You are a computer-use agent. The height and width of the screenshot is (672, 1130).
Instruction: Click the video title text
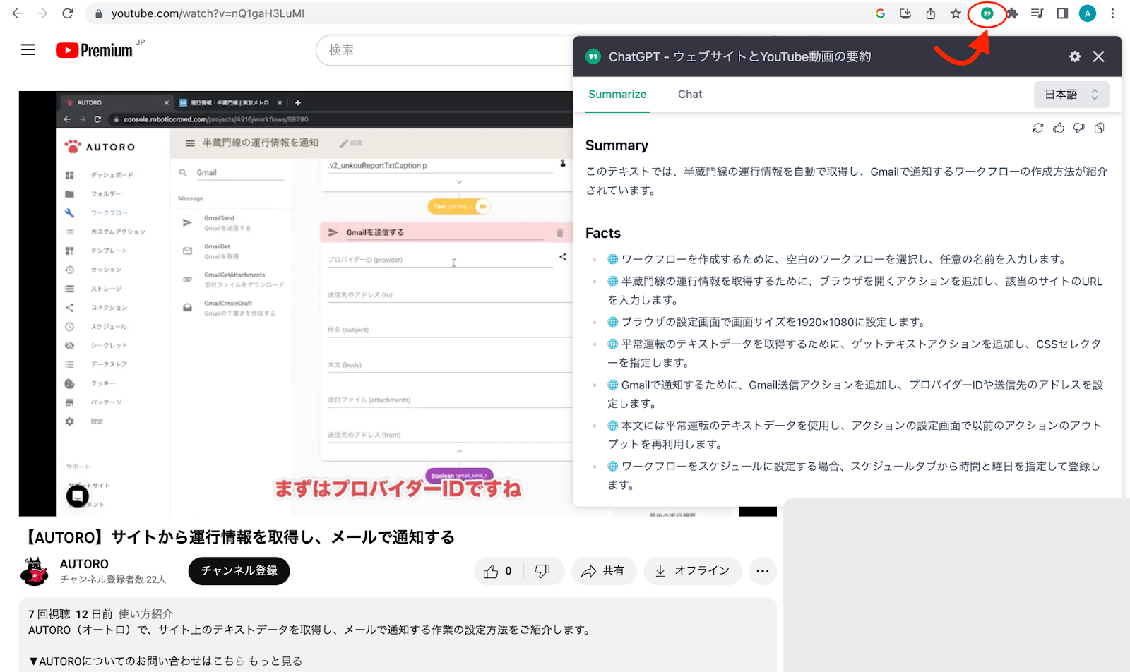click(240, 537)
